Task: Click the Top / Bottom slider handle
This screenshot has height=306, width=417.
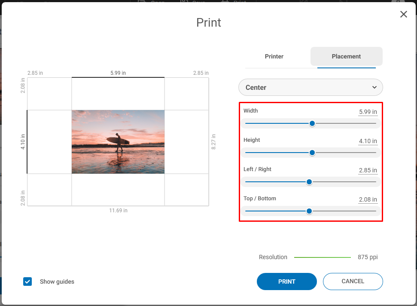Action: pyautogui.click(x=310, y=211)
